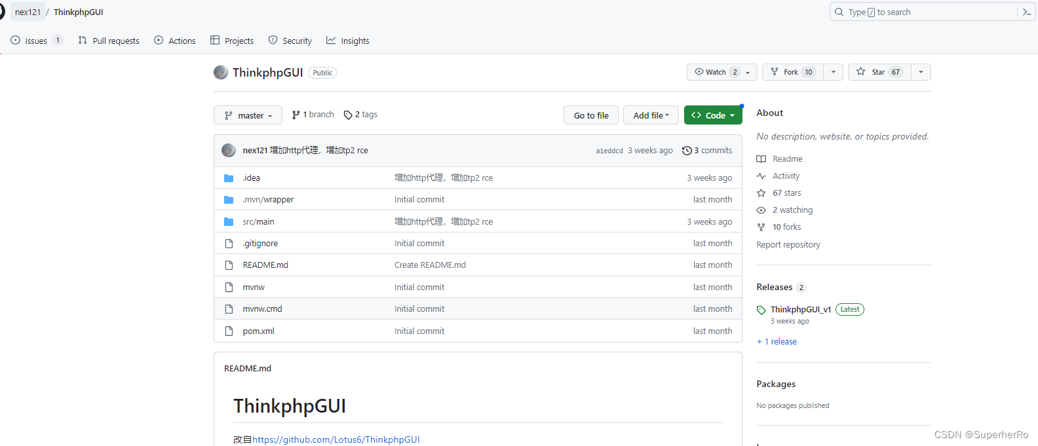Open the master branch selector

pyautogui.click(x=248, y=115)
